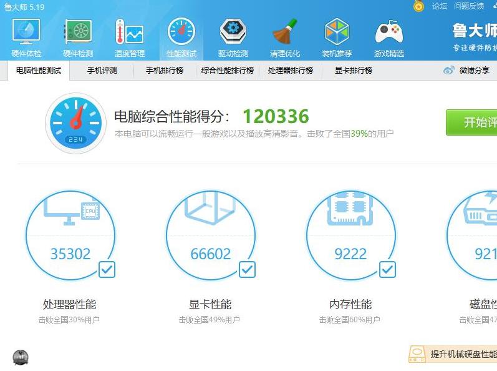Click the 提升机械硬盘性能 banner

pos(453,354)
